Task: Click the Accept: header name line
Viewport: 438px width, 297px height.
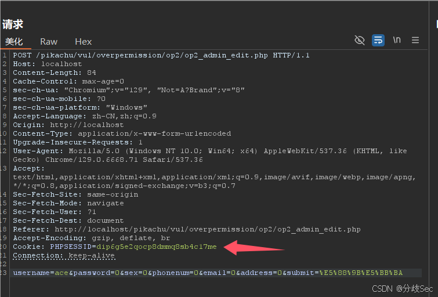Action: [x=28, y=168]
